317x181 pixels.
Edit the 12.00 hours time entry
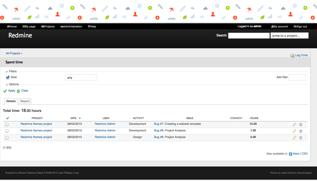point(294,125)
